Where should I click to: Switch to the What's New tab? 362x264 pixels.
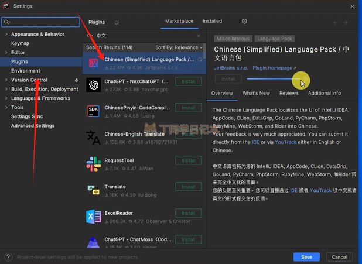(256, 93)
